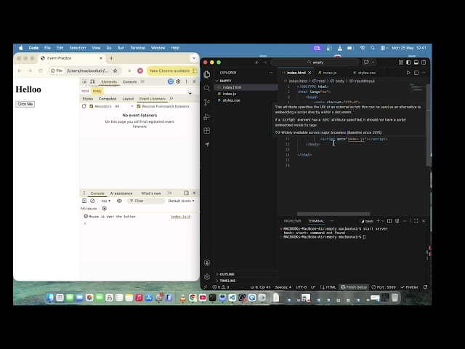Screen dimensions: 465x349
Task: Maximize the terminal panel size
Action: tap(416, 221)
